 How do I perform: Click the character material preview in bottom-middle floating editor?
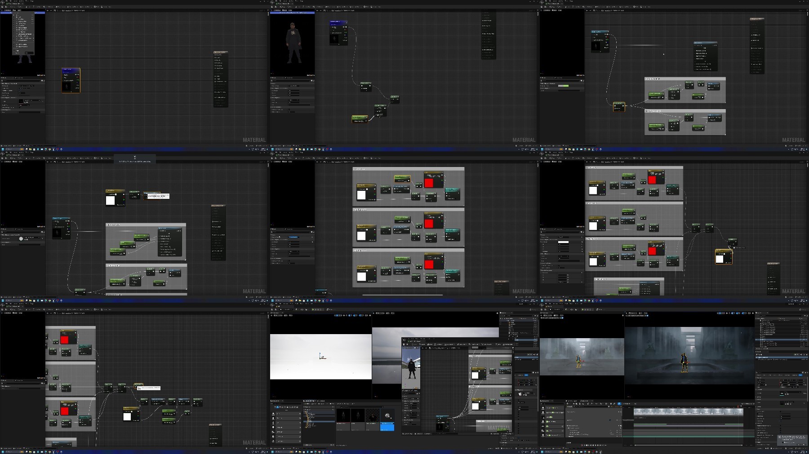point(412,368)
